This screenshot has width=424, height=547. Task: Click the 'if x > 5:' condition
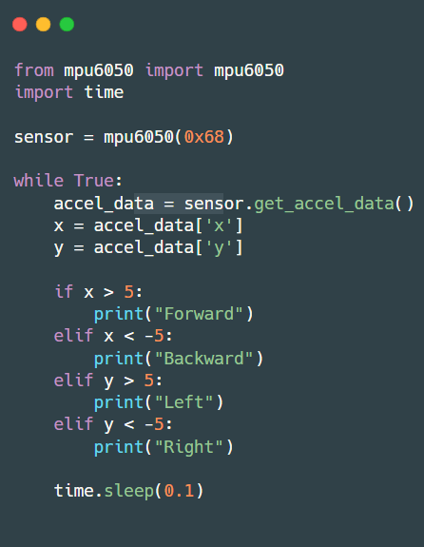(x=99, y=292)
